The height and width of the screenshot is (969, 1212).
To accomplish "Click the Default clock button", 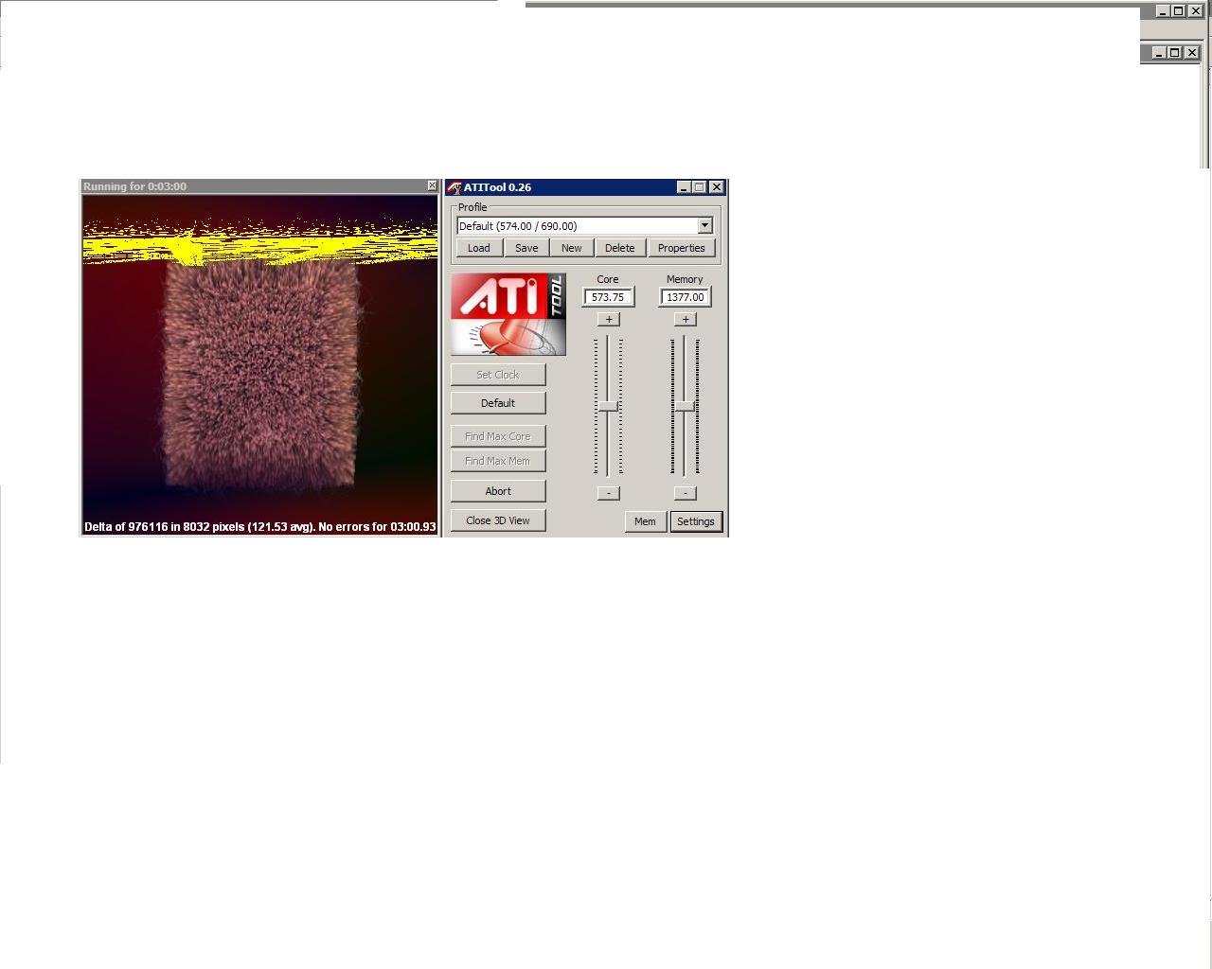I will [x=498, y=403].
